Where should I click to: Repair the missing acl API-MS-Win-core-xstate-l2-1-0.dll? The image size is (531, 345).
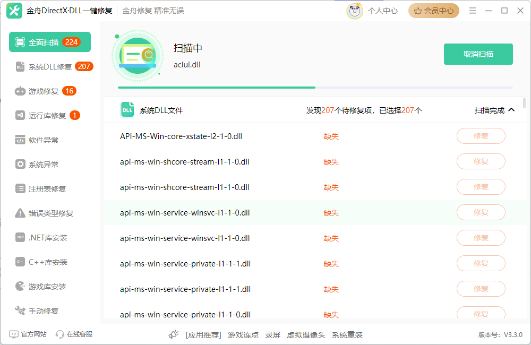[481, 136]
